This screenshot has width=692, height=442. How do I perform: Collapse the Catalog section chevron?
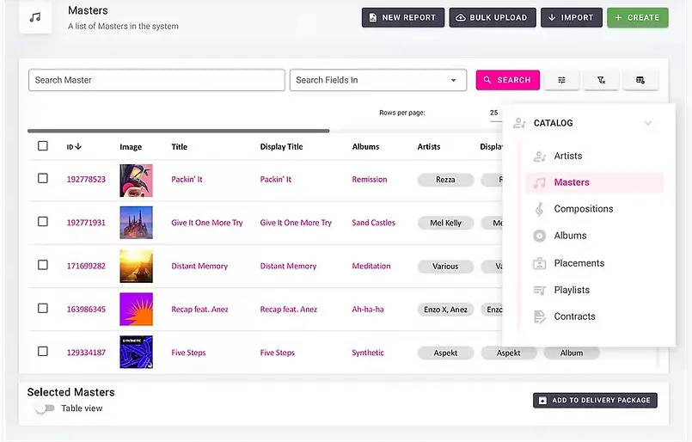(648, 123)
